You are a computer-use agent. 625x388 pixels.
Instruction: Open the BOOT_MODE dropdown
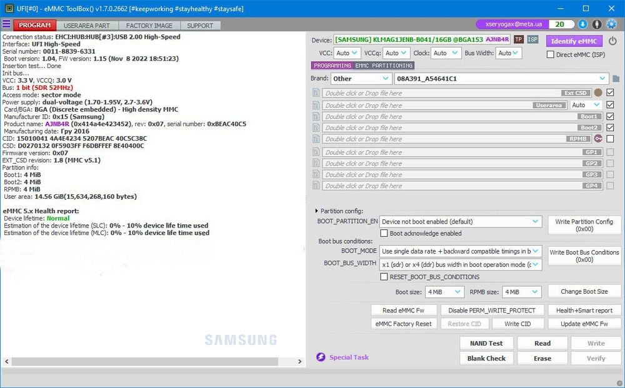[x=461, y=251]
